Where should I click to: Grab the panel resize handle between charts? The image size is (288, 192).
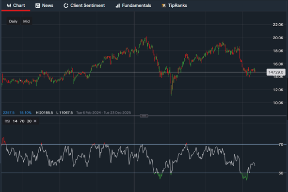(144, 116)
